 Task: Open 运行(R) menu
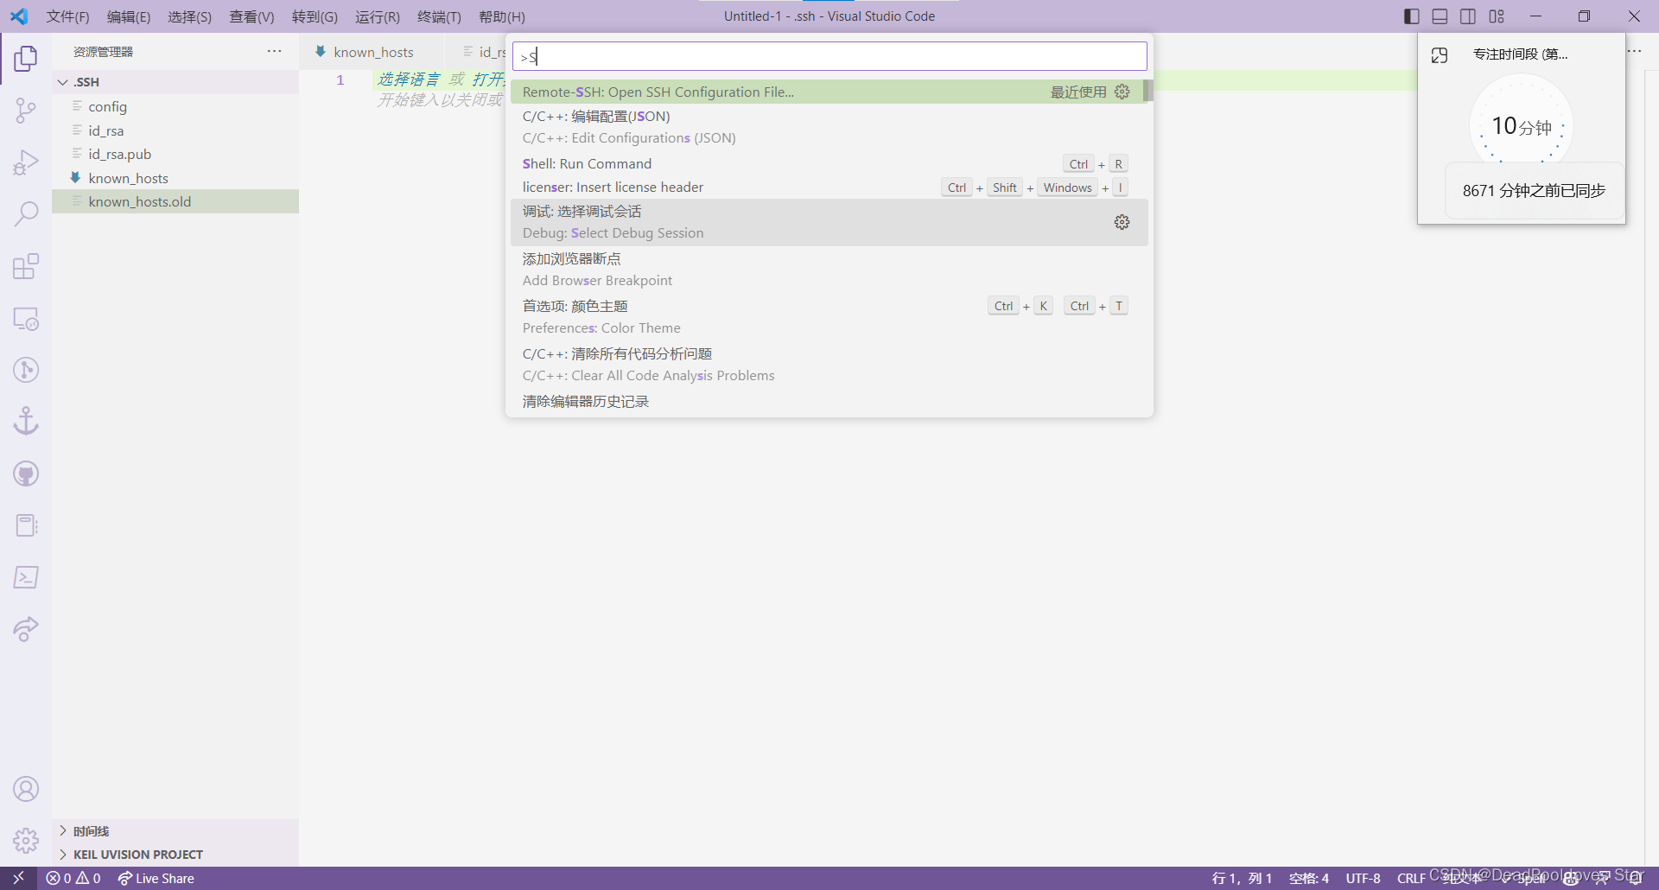click(378, 16)
